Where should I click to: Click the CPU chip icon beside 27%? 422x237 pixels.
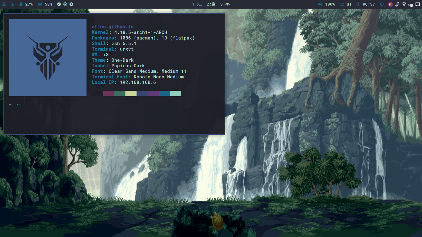[21, 4]
